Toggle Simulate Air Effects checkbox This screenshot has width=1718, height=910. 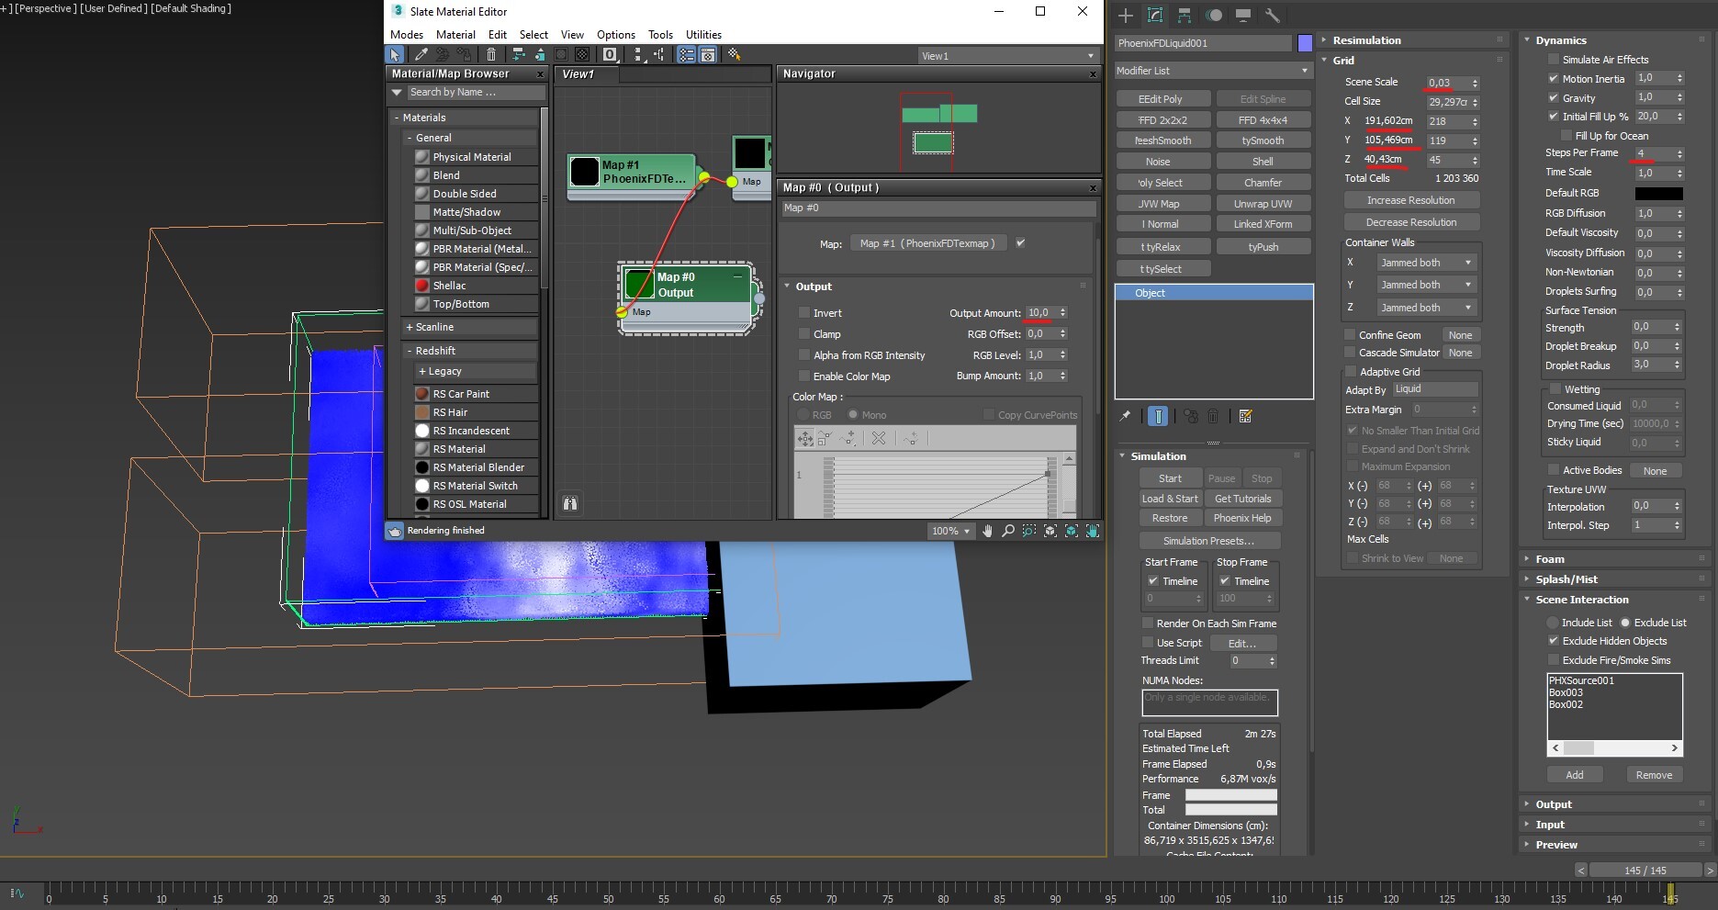point(1554,60)
